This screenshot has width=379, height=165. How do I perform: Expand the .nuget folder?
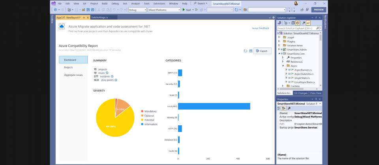279,37
